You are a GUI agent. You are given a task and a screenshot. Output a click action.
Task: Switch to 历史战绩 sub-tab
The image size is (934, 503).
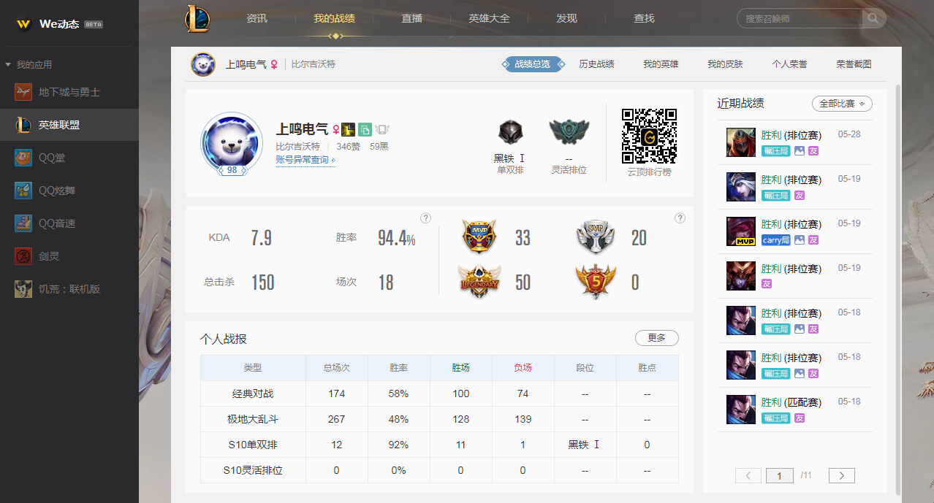click(x=596, y=64)
